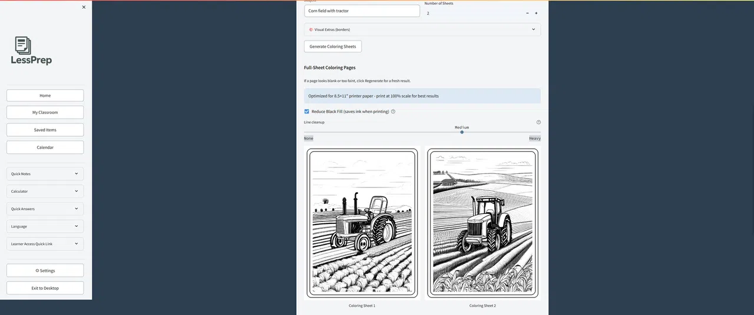754x315 pixels.
Task: Expand the Language dropdown
Action: [x=45, y=226]
